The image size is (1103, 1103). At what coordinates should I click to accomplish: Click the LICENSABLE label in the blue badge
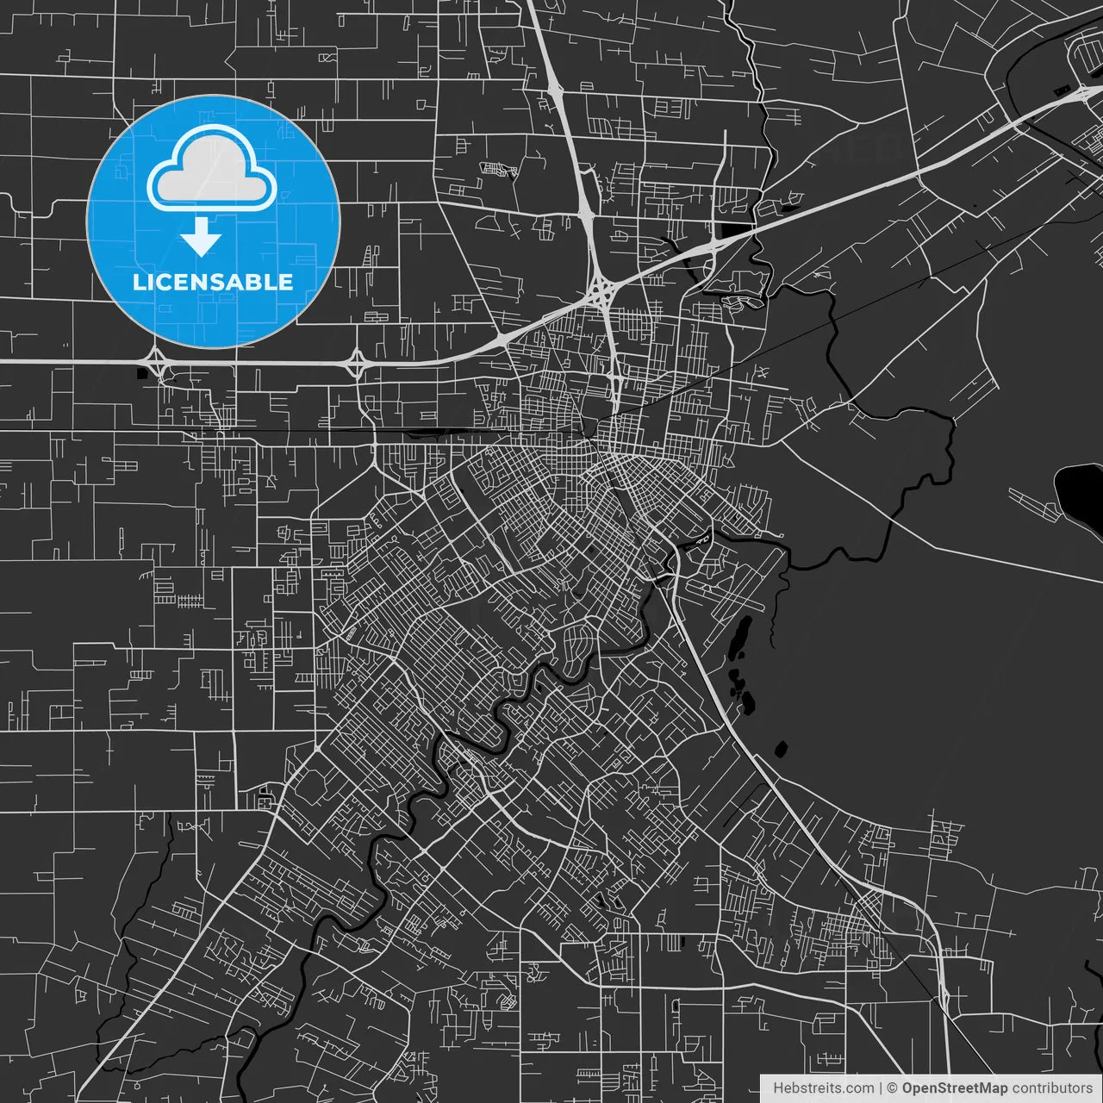pyautogui.click(x=213, y=282)
